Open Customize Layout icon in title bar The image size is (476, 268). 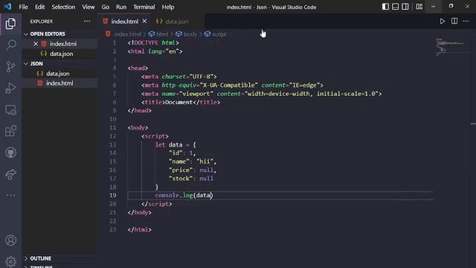pos(419,7)
